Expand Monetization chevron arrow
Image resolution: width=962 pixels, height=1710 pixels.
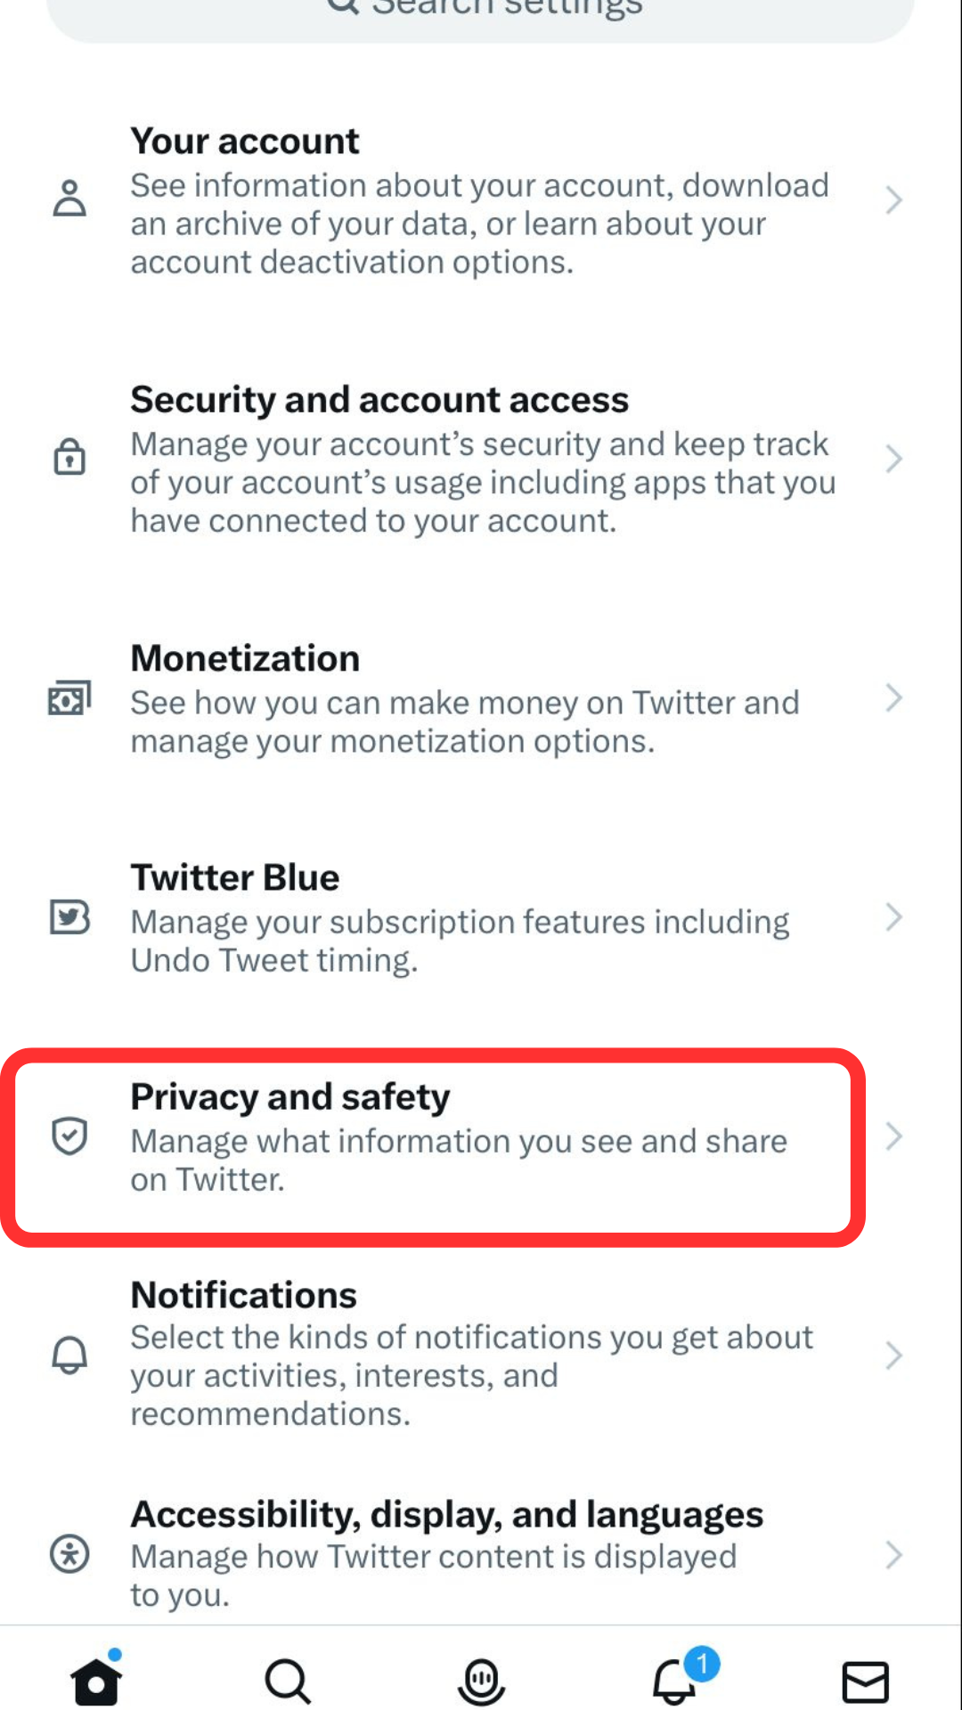pos(894,698)
